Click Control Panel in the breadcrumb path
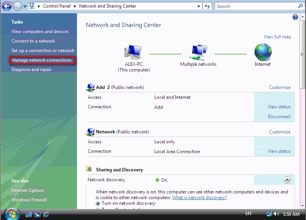306x220 pixels. pyautogui.click(x=57, y=6)
